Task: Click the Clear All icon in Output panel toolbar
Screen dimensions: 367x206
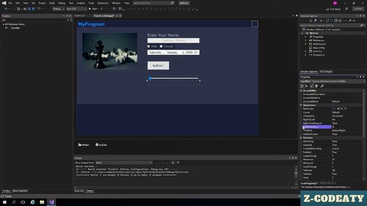Action: [173, 163]
